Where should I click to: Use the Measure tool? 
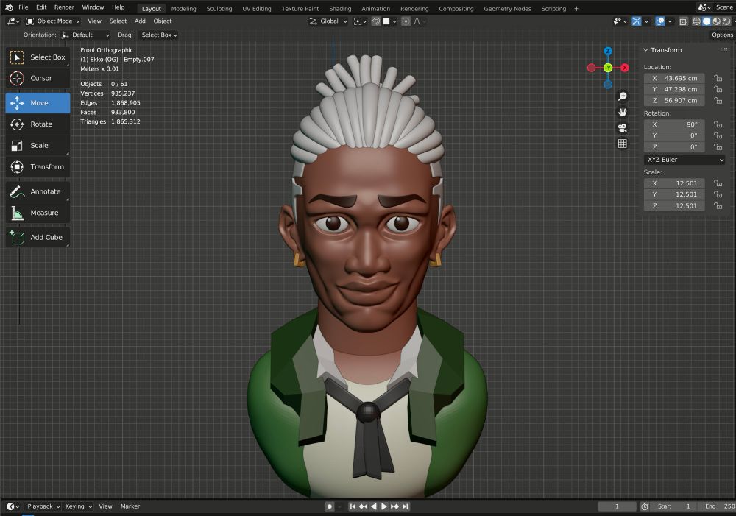pyautogui.click(x=38, y=213)
